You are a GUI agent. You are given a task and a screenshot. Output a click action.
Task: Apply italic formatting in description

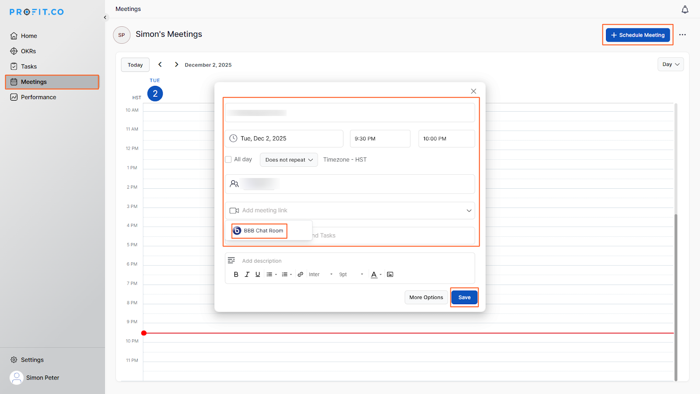(247, 274)
